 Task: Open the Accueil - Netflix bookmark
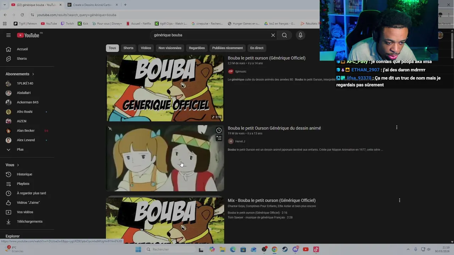point(139,24)
